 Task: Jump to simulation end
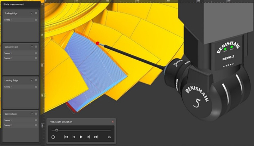[96, 137]
